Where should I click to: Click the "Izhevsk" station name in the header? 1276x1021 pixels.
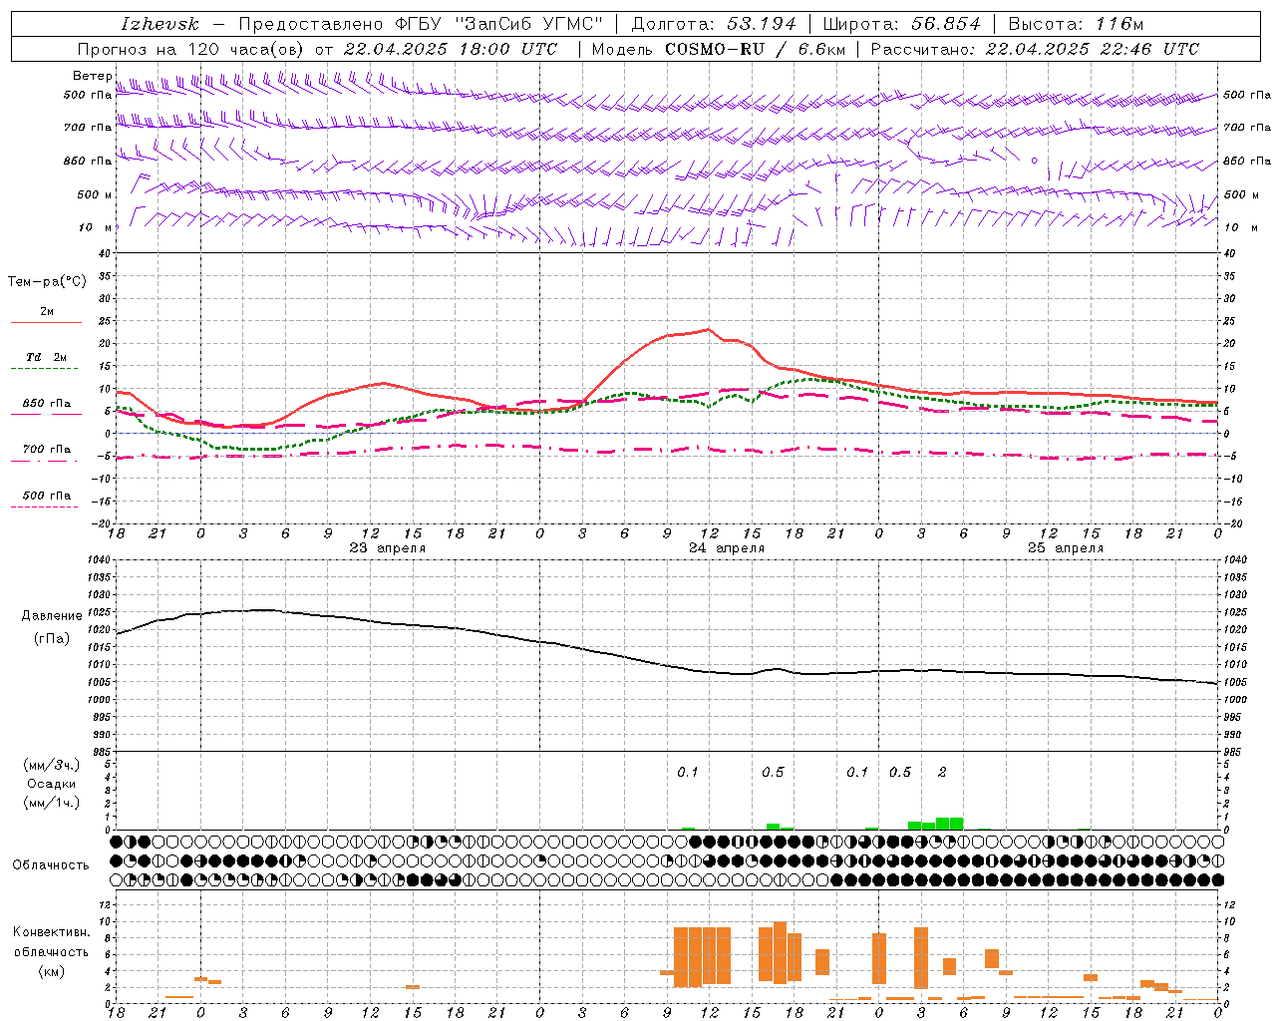(x=159, y=24)
